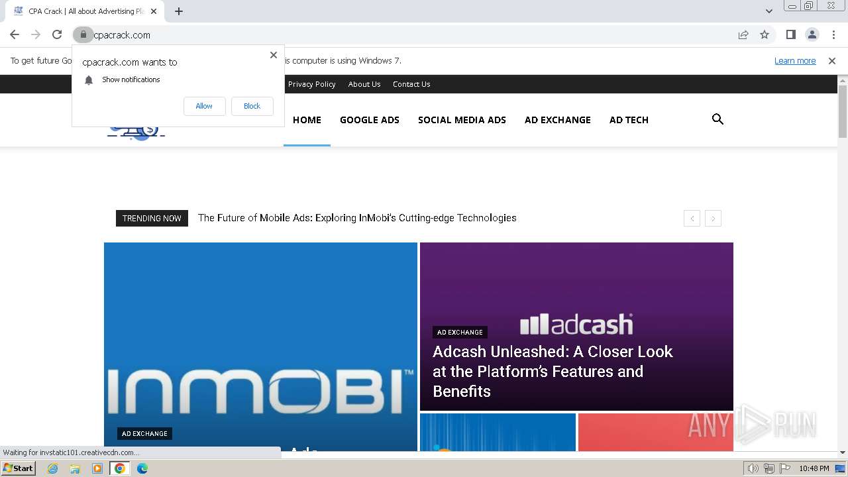Click the browser forward arrow

coord(36,34)
